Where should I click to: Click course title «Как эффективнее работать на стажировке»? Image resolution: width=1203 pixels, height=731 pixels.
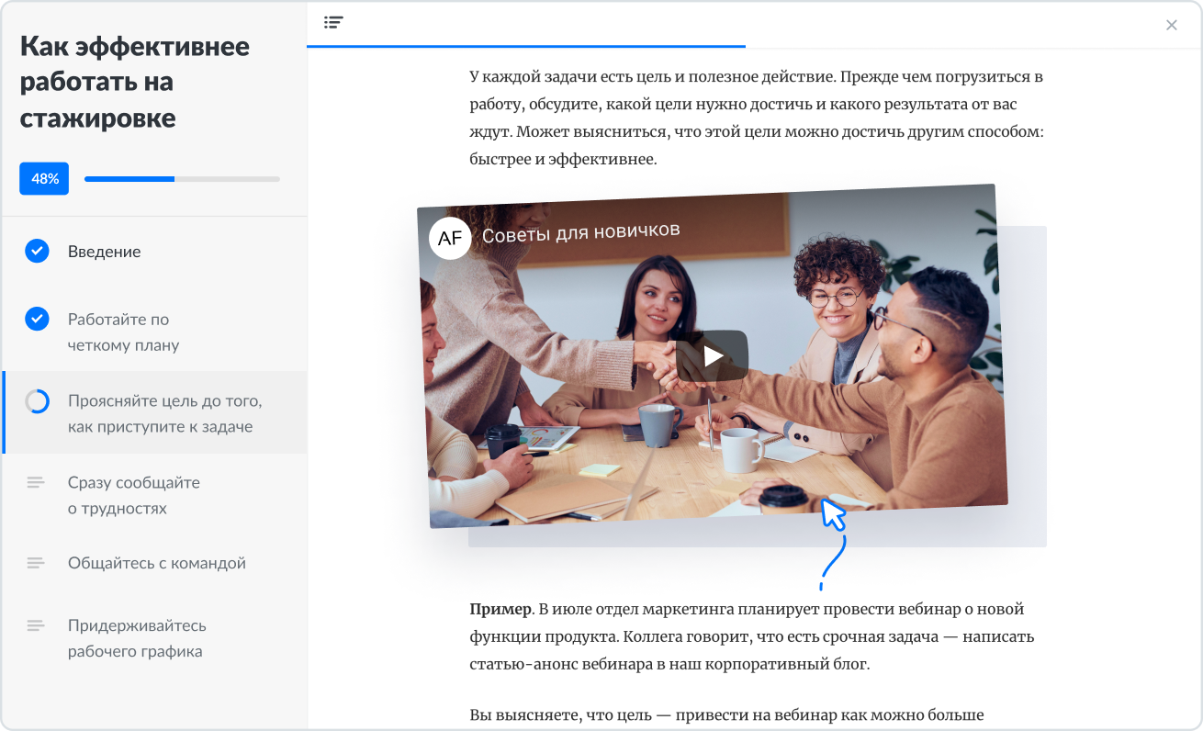[135, 82]
